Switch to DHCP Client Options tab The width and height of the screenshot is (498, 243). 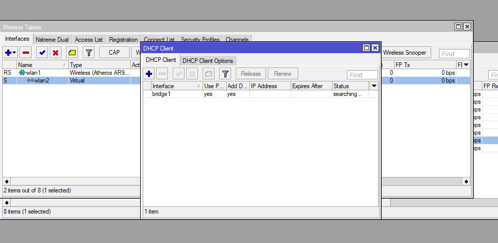tap(208, 61)
